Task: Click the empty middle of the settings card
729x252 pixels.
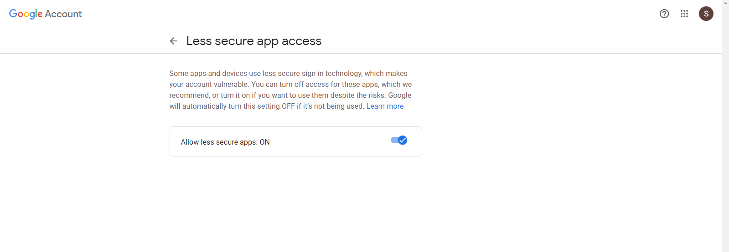Action: pyautogui.click(x=328, y=141)
